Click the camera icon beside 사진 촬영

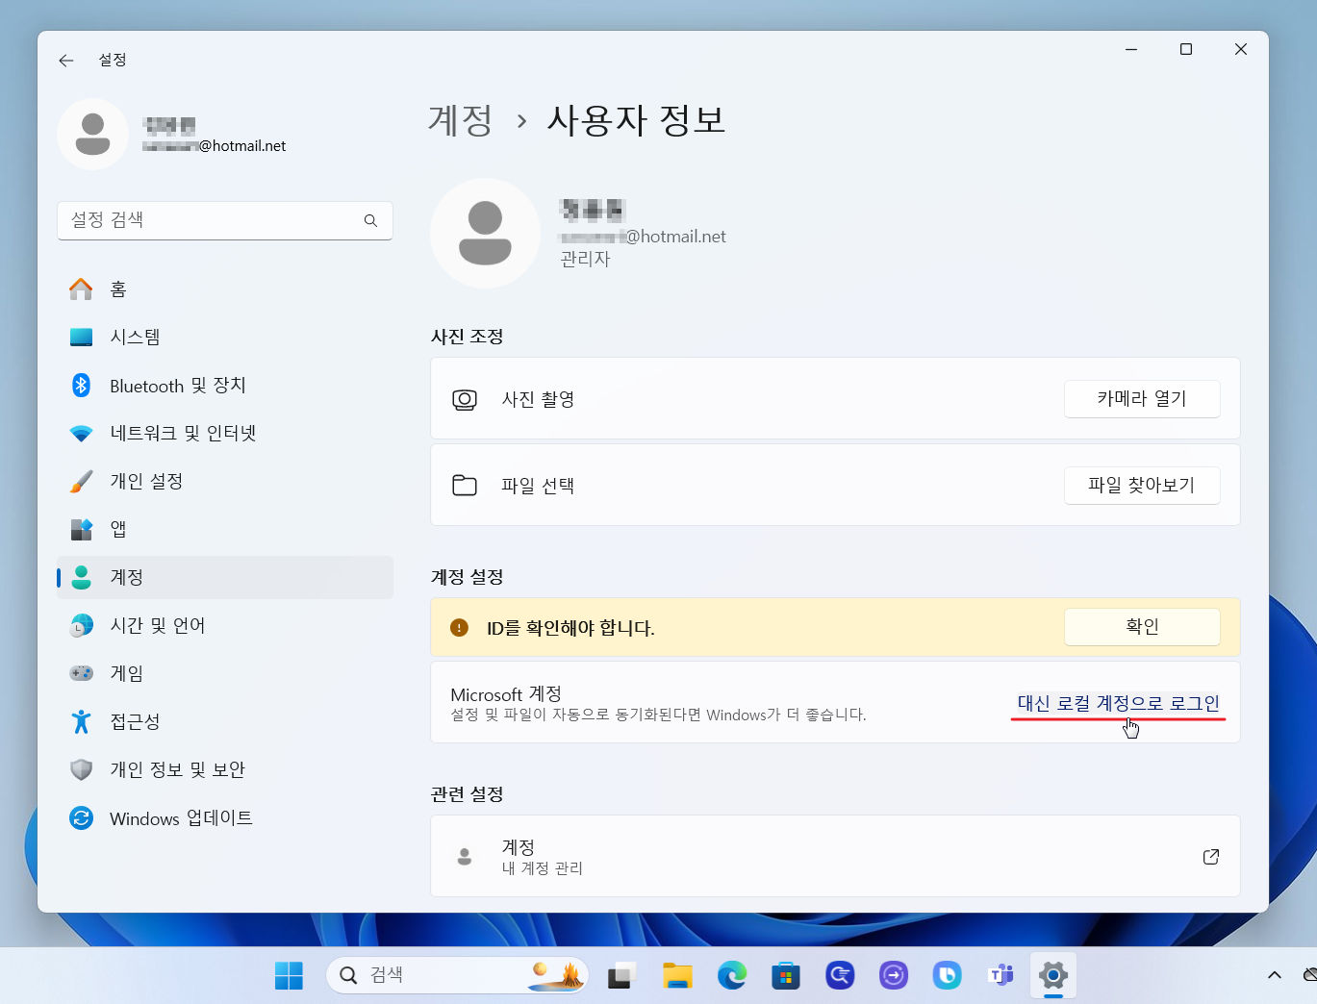[x=465, y=399]
